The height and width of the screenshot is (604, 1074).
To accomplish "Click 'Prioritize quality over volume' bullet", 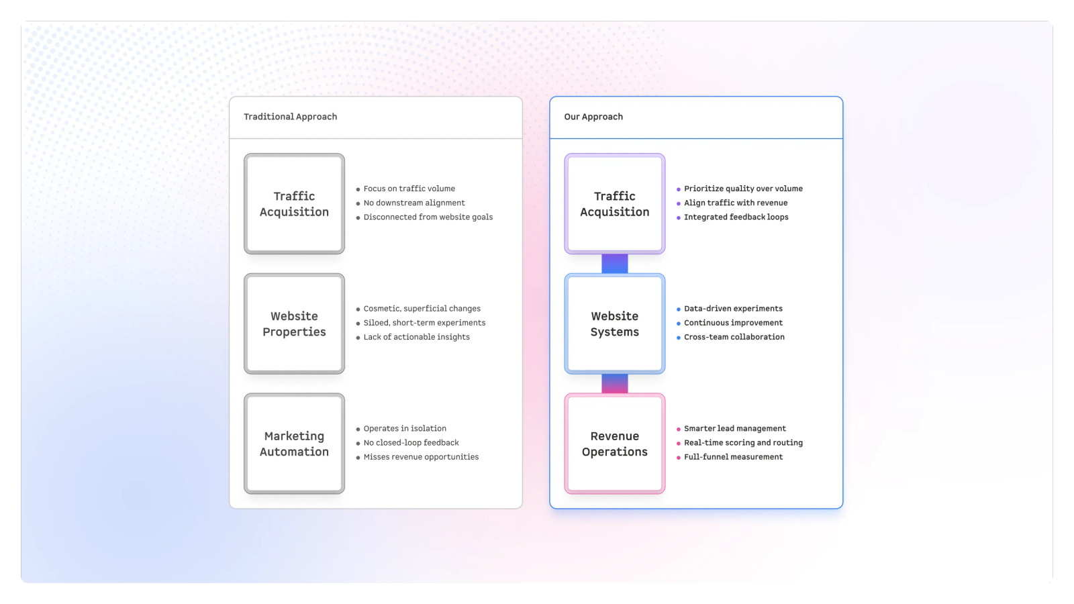I will [740, 189].
